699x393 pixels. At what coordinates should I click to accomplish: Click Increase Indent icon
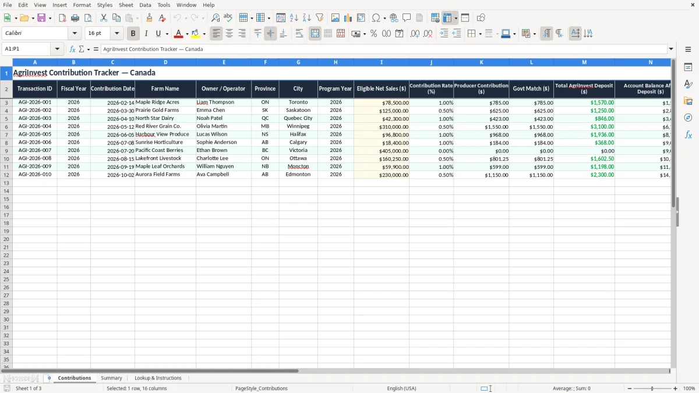[444, 34]
